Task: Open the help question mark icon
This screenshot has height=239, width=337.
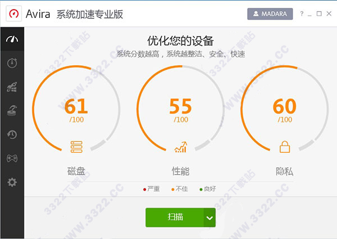Action: 302,13
